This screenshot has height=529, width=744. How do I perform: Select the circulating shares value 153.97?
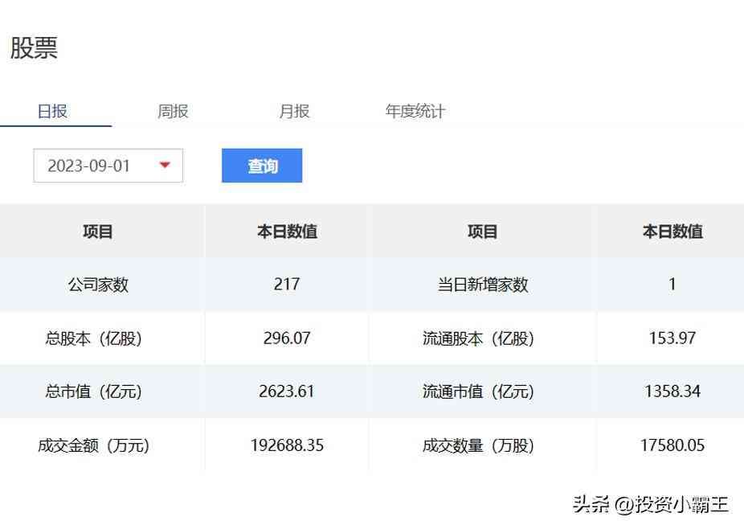click(672, 338)
